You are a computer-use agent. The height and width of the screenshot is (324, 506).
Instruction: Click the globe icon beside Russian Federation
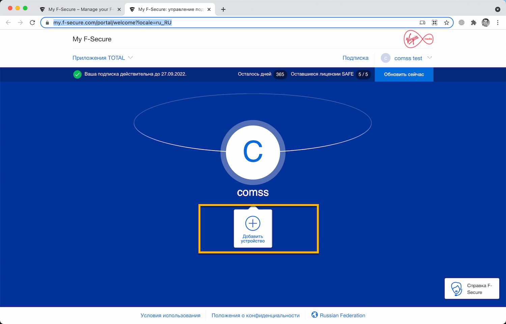coord(314,315)
